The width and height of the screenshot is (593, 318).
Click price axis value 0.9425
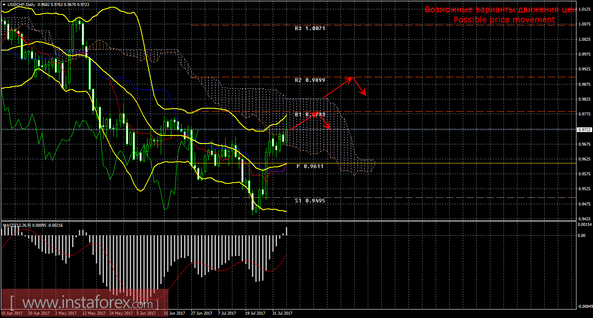pyautogui.click(x=584, y=219)
